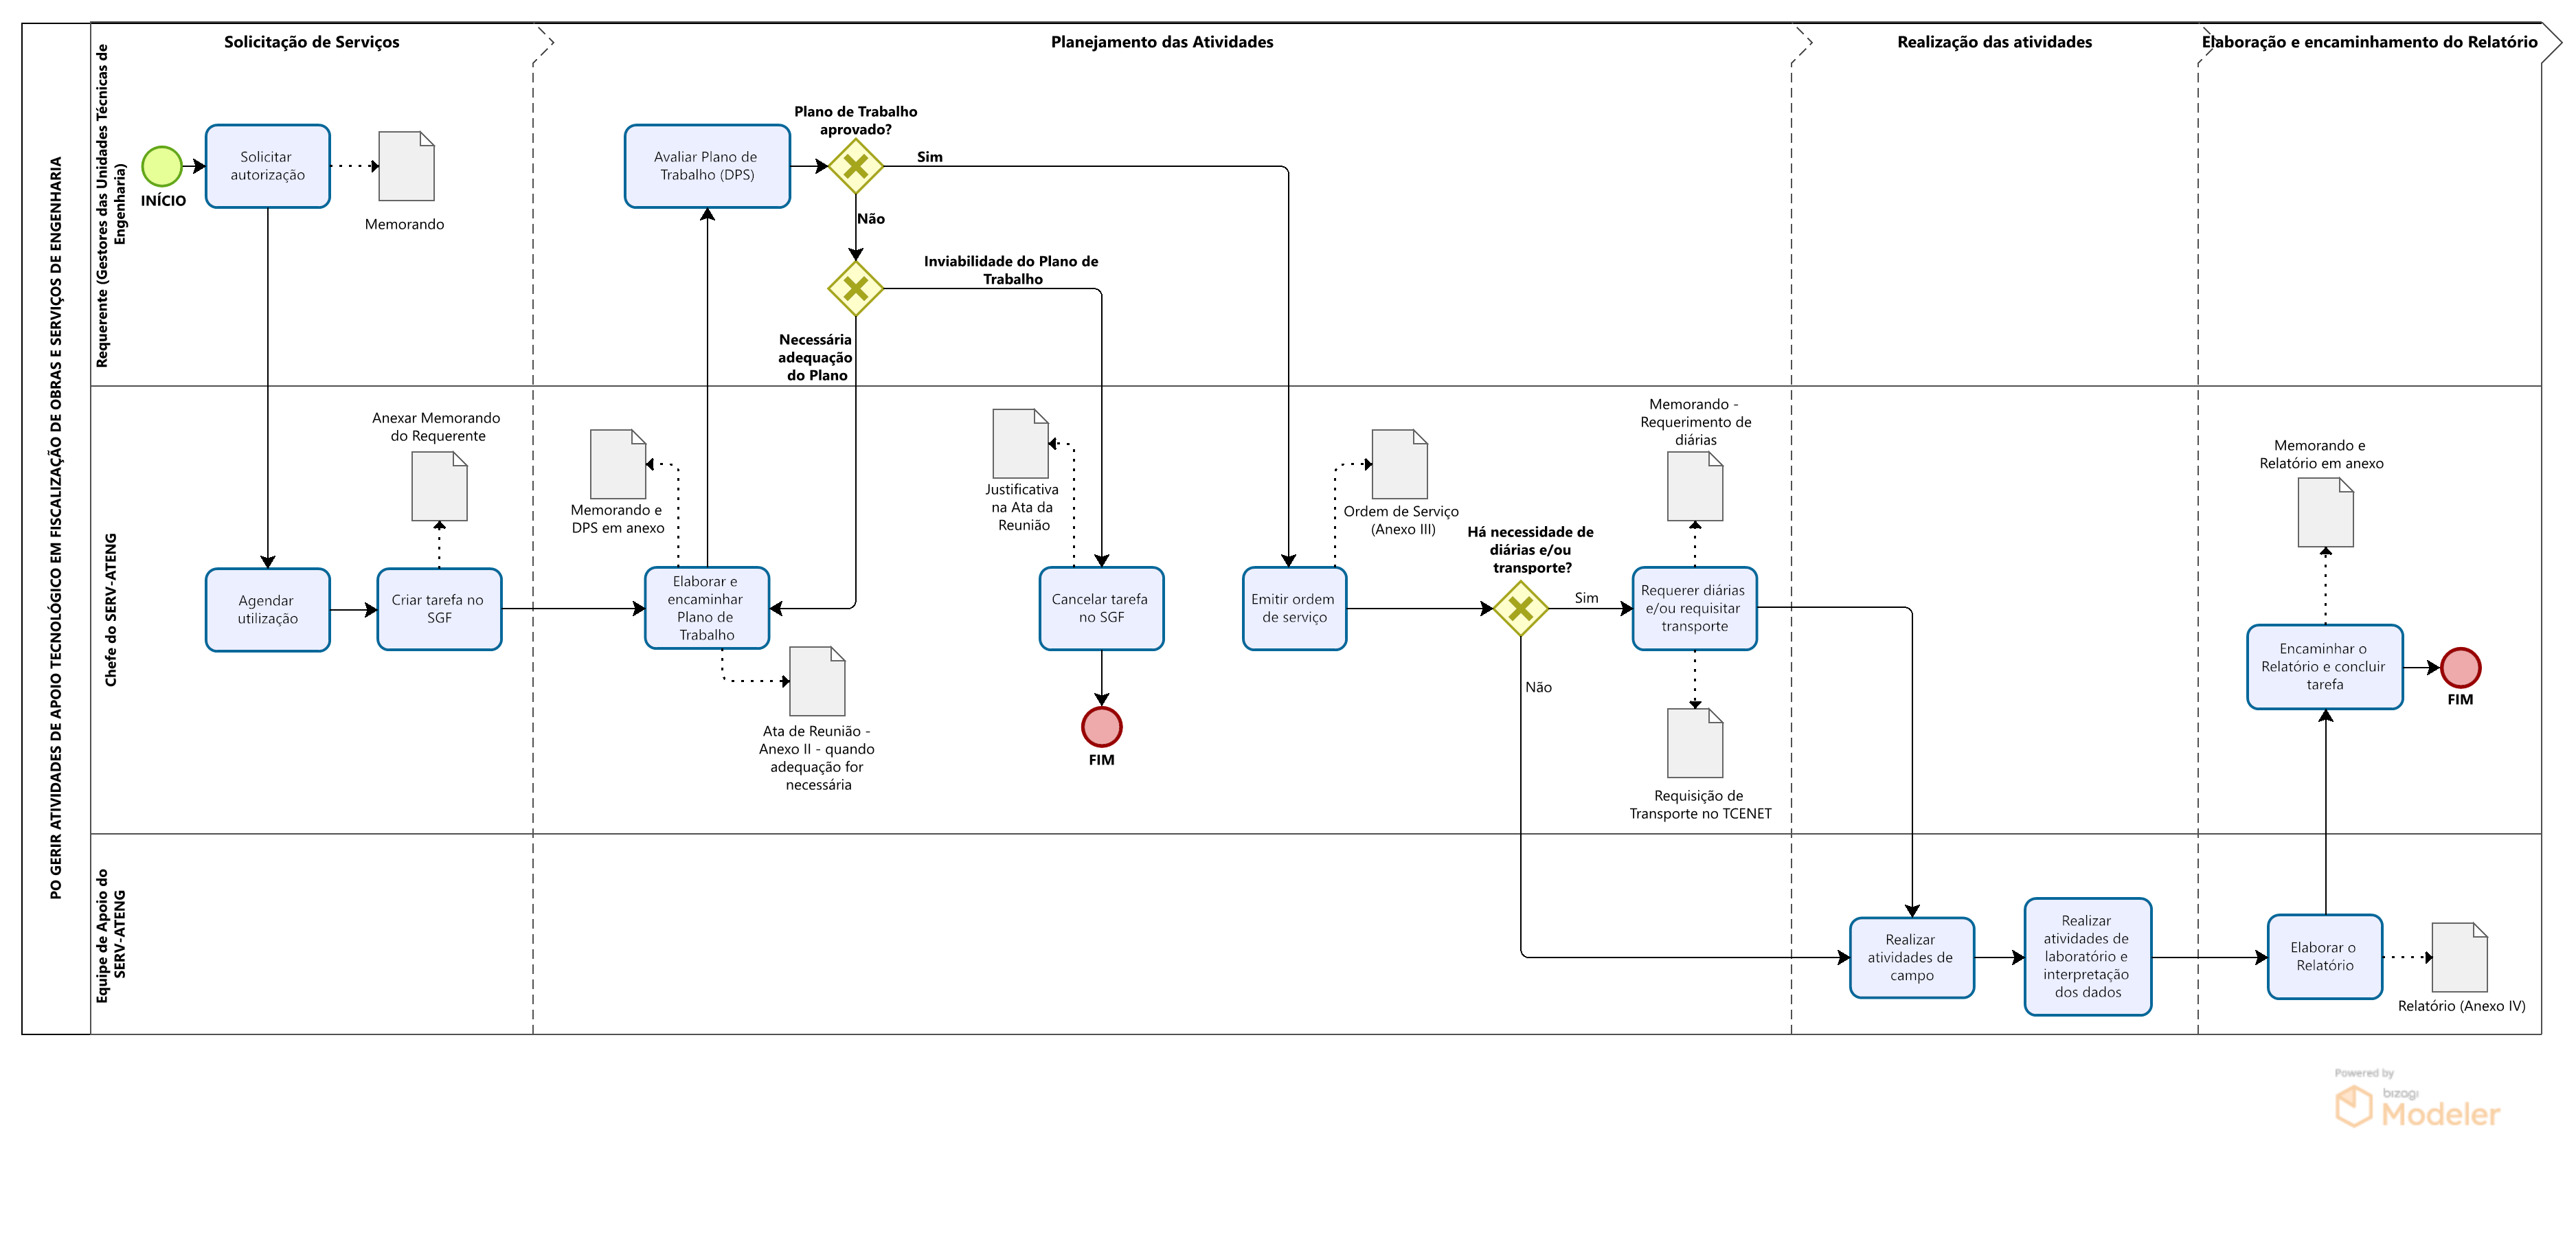Click the Justificativa na Ata da Reunião document

pyautogui.click(x=1020, y=443)
